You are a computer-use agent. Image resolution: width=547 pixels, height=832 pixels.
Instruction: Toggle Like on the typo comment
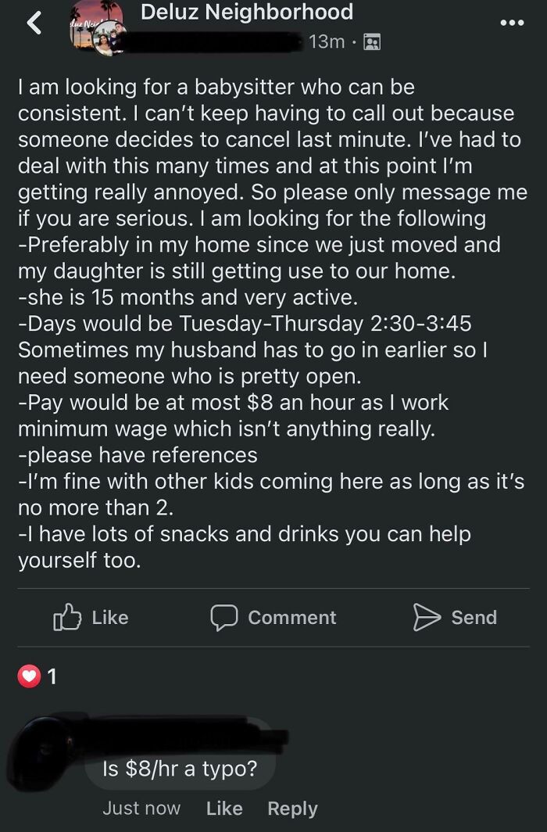224,808
